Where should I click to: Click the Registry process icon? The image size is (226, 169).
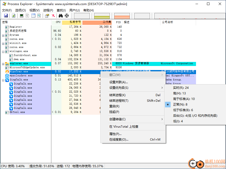[x=7, y=27]
